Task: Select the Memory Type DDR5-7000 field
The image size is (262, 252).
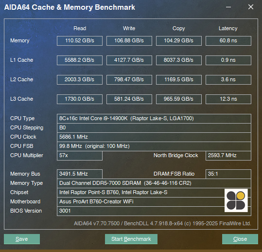Action: coord(154,183)
